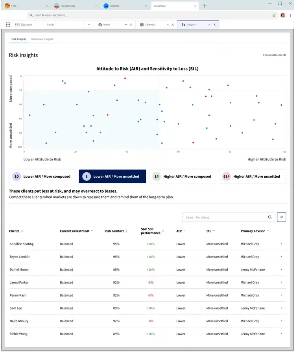The image size is (295, 352).
Task: Select the Lower AtR / More composed filter
Action: pos(42,177)
